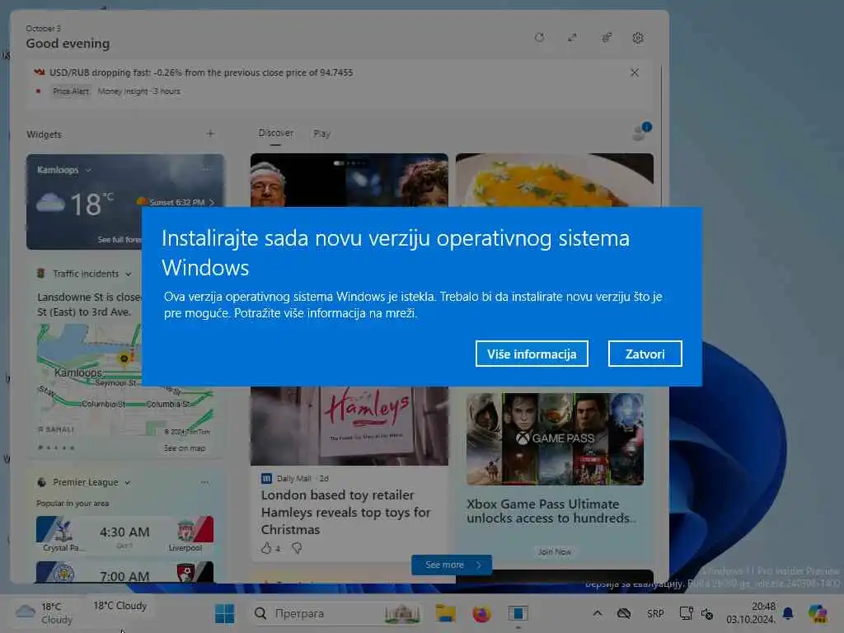Change SRP input language
Viewport: 844px width, 633px height.
tap(655, 613)
